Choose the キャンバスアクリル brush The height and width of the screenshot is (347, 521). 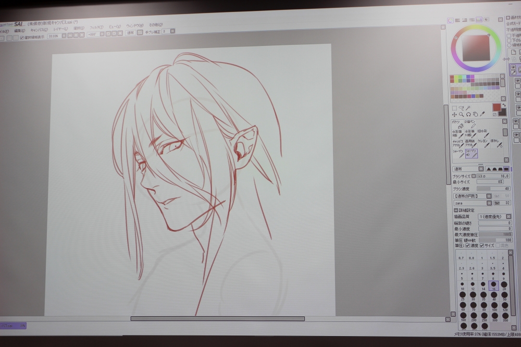458,144
